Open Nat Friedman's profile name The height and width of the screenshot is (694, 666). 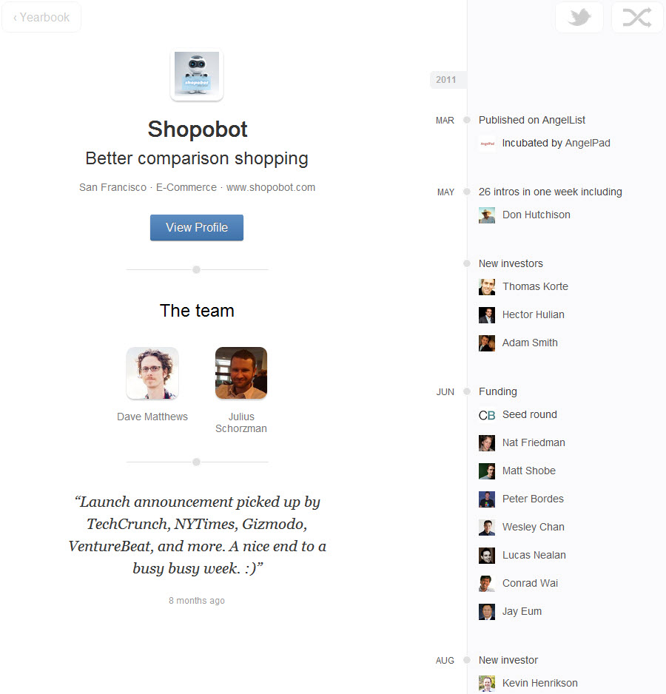point(534,442)
